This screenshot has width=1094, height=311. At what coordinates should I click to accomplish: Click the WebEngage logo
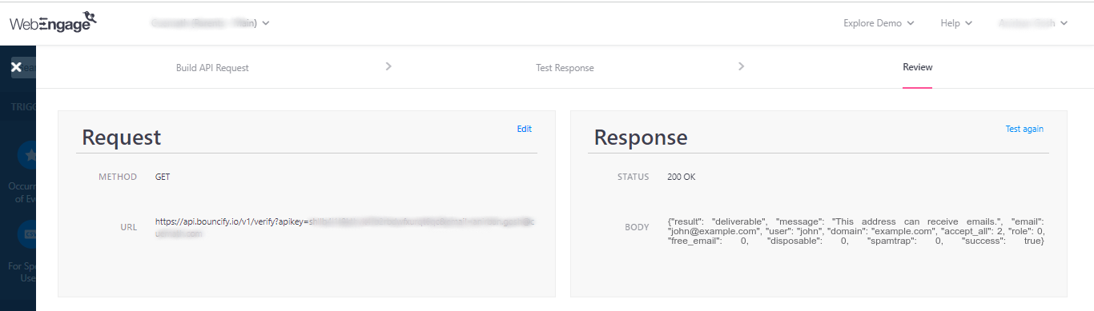pos(53,23)
